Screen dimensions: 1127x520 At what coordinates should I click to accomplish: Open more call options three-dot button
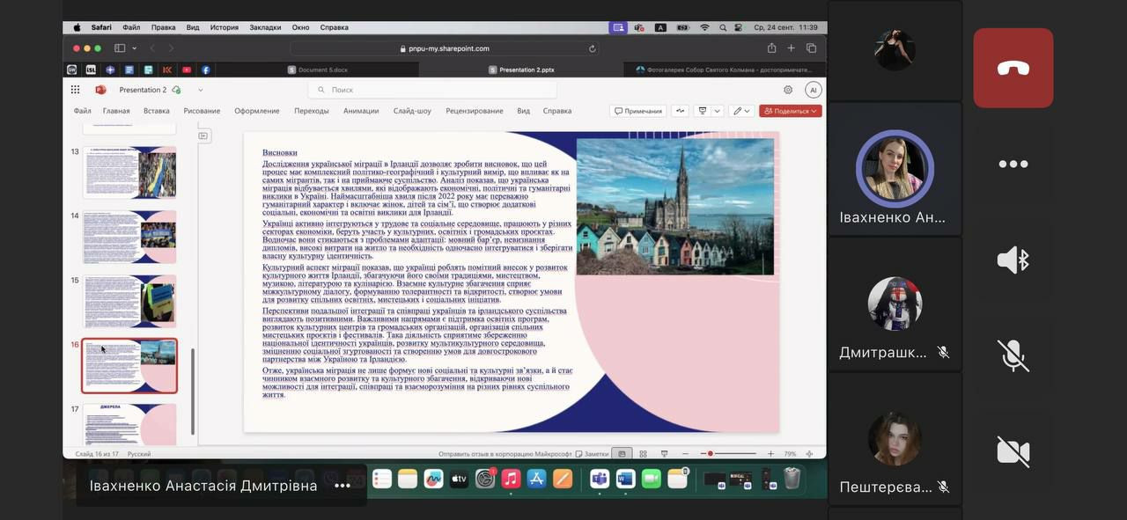1013,164
